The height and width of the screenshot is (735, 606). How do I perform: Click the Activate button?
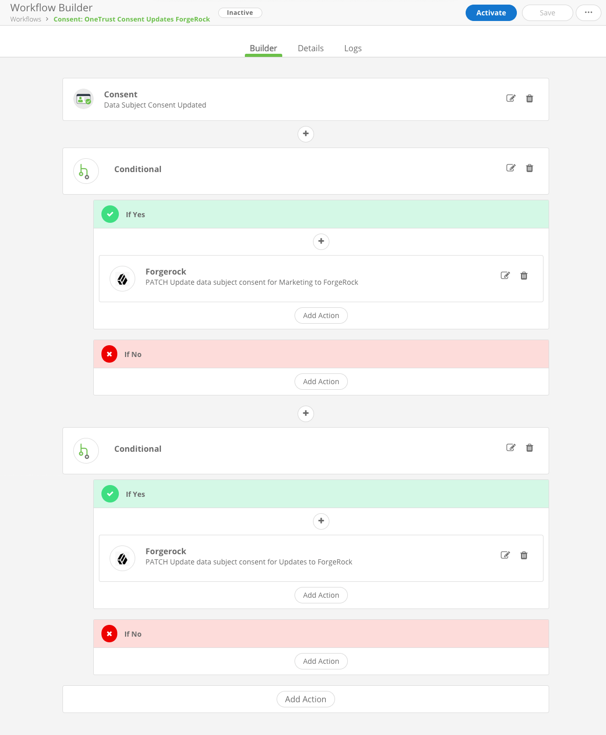tap(491, 12)
